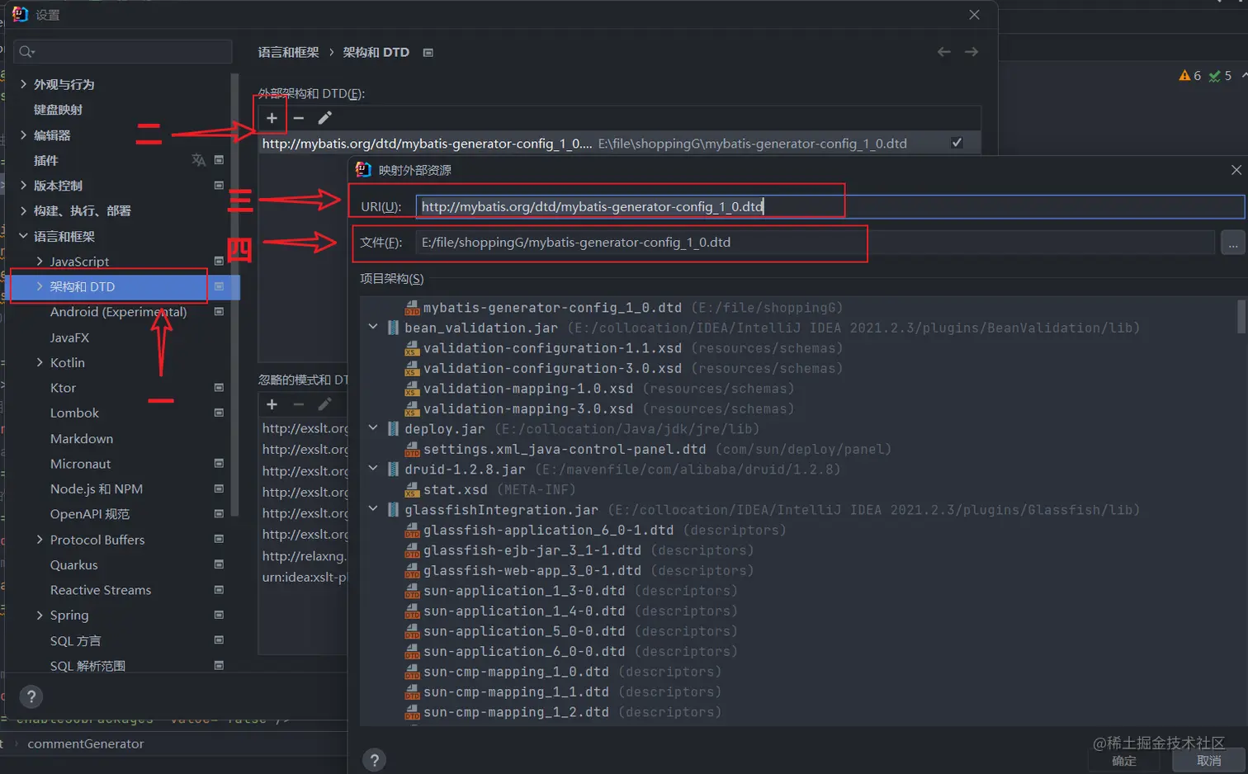Viewport: 1248px width, 774px height.
Task: Navigate forward with right arrow in settings
Action: (x=971, y=52)
